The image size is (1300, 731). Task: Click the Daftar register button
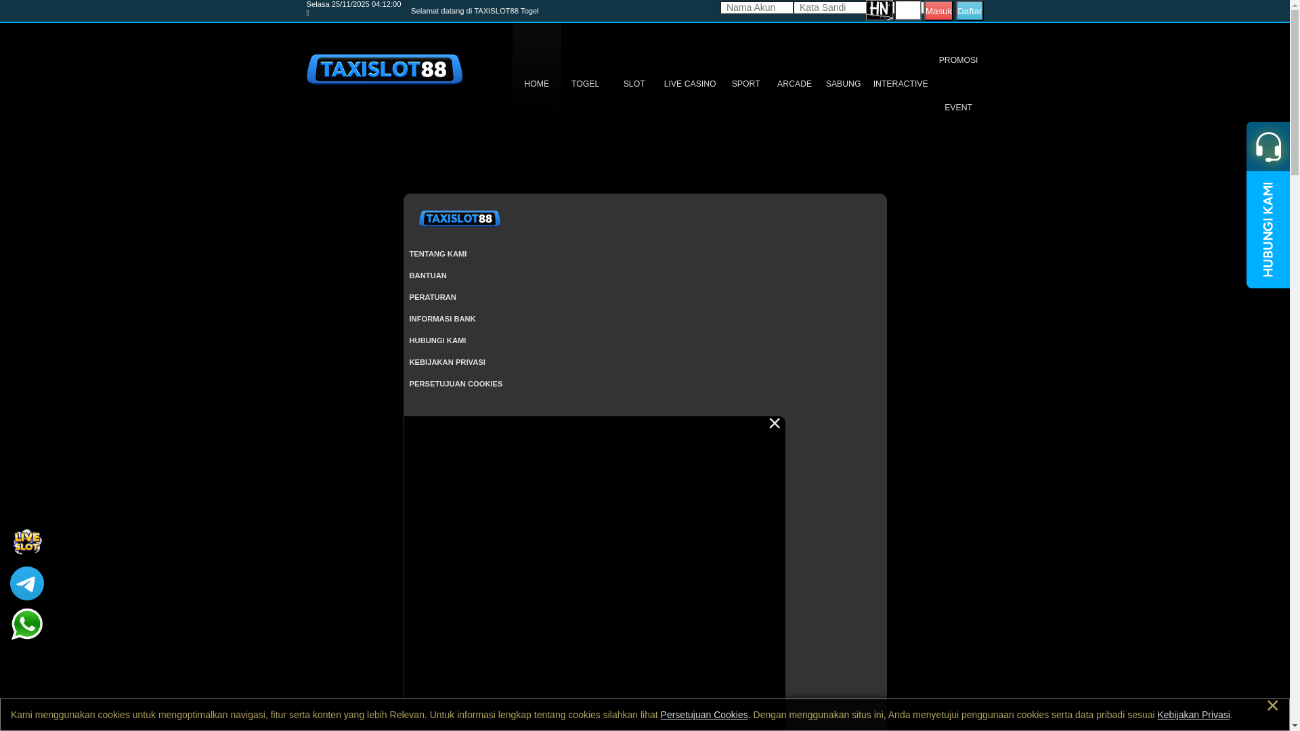(970, 11)
